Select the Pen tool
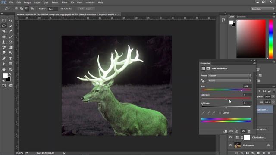Screen dimensions: 276x155 [4, 59]
